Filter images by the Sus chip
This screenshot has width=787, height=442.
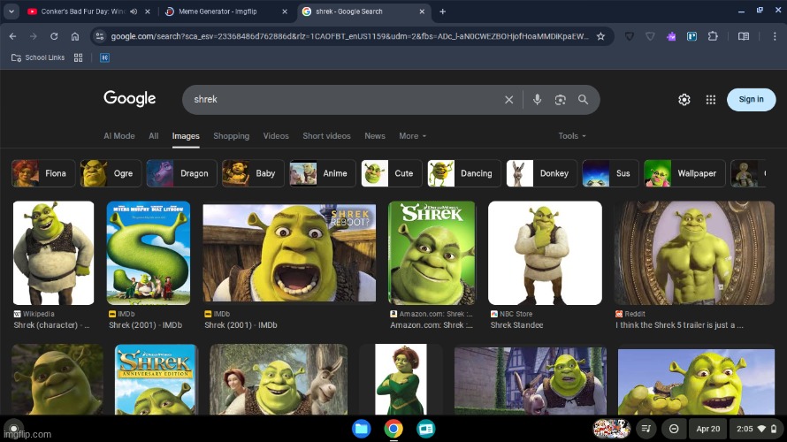[x=610, y=173]
